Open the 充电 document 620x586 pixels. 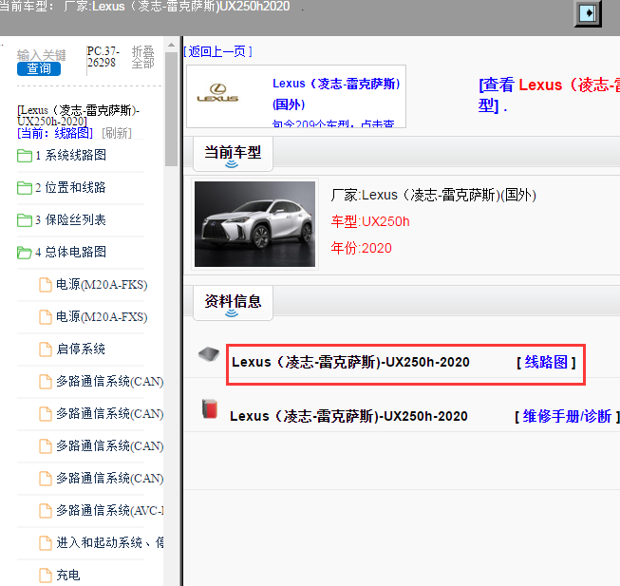(68, 575)
